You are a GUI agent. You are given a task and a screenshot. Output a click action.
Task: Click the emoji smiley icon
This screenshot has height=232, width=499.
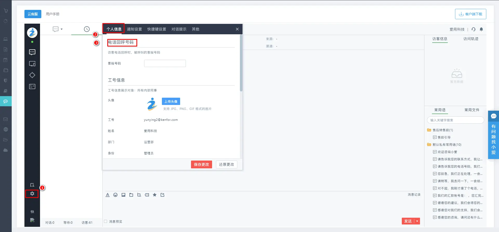click(x=115, y=195)
